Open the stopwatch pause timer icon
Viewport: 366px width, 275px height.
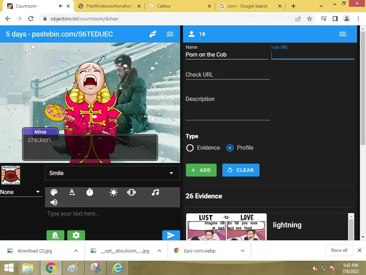pyautogui.click(x=90, y=192)
